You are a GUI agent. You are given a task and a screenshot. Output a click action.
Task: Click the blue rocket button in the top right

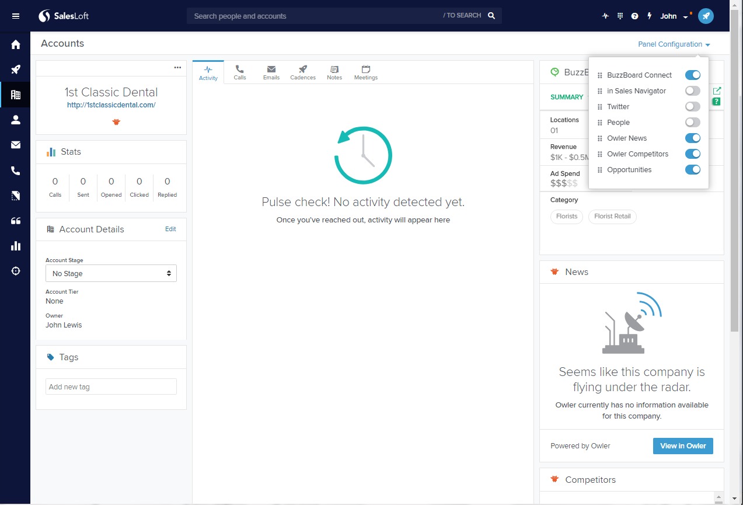tap(706, 16)
